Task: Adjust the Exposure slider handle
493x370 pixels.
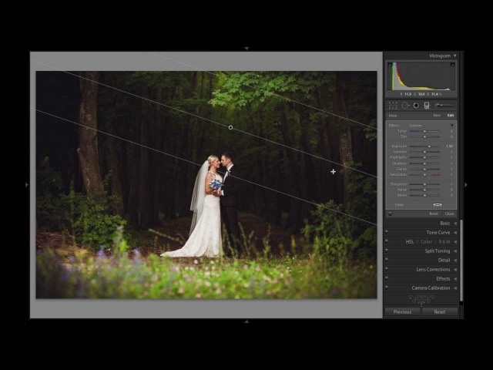Action: [430, 146]
